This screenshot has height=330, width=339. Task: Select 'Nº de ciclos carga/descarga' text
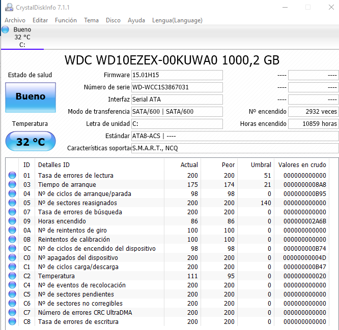[x=78, y=267]
